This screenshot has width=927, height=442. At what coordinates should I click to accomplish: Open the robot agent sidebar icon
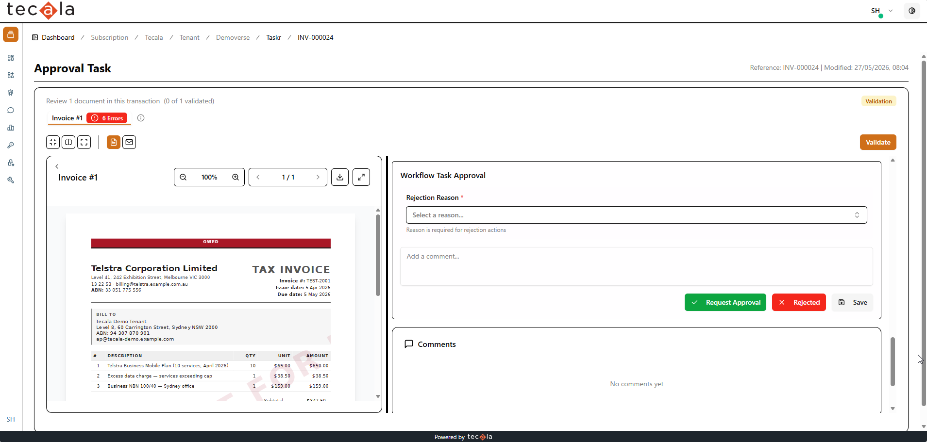(11, 93)
